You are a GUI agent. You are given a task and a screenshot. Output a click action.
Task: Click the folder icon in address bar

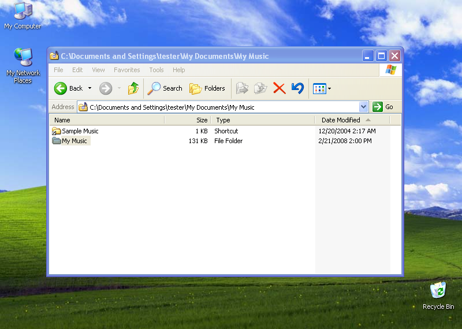[83, 107]
